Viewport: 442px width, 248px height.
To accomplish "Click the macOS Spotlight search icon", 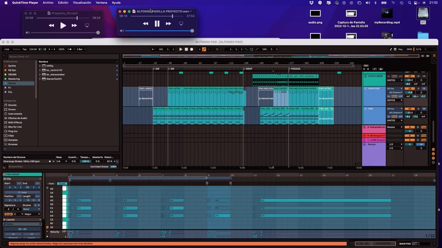I will tap(409, 3).
